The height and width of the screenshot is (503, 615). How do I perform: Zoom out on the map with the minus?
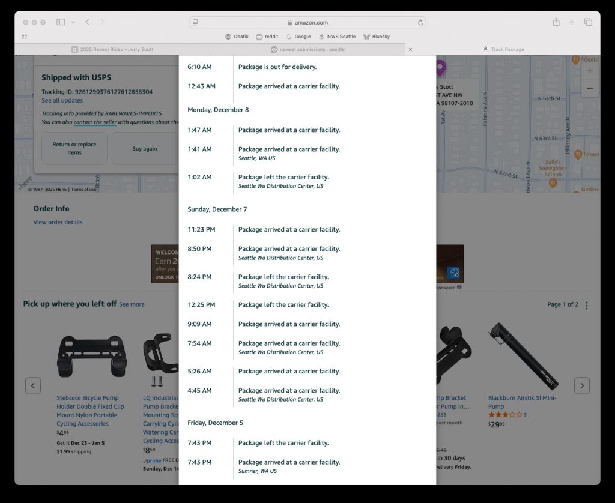(x=590, y=88)
